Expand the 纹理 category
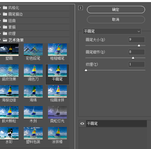Viewport: 151px width, 149px height. [x=0, y=34]
